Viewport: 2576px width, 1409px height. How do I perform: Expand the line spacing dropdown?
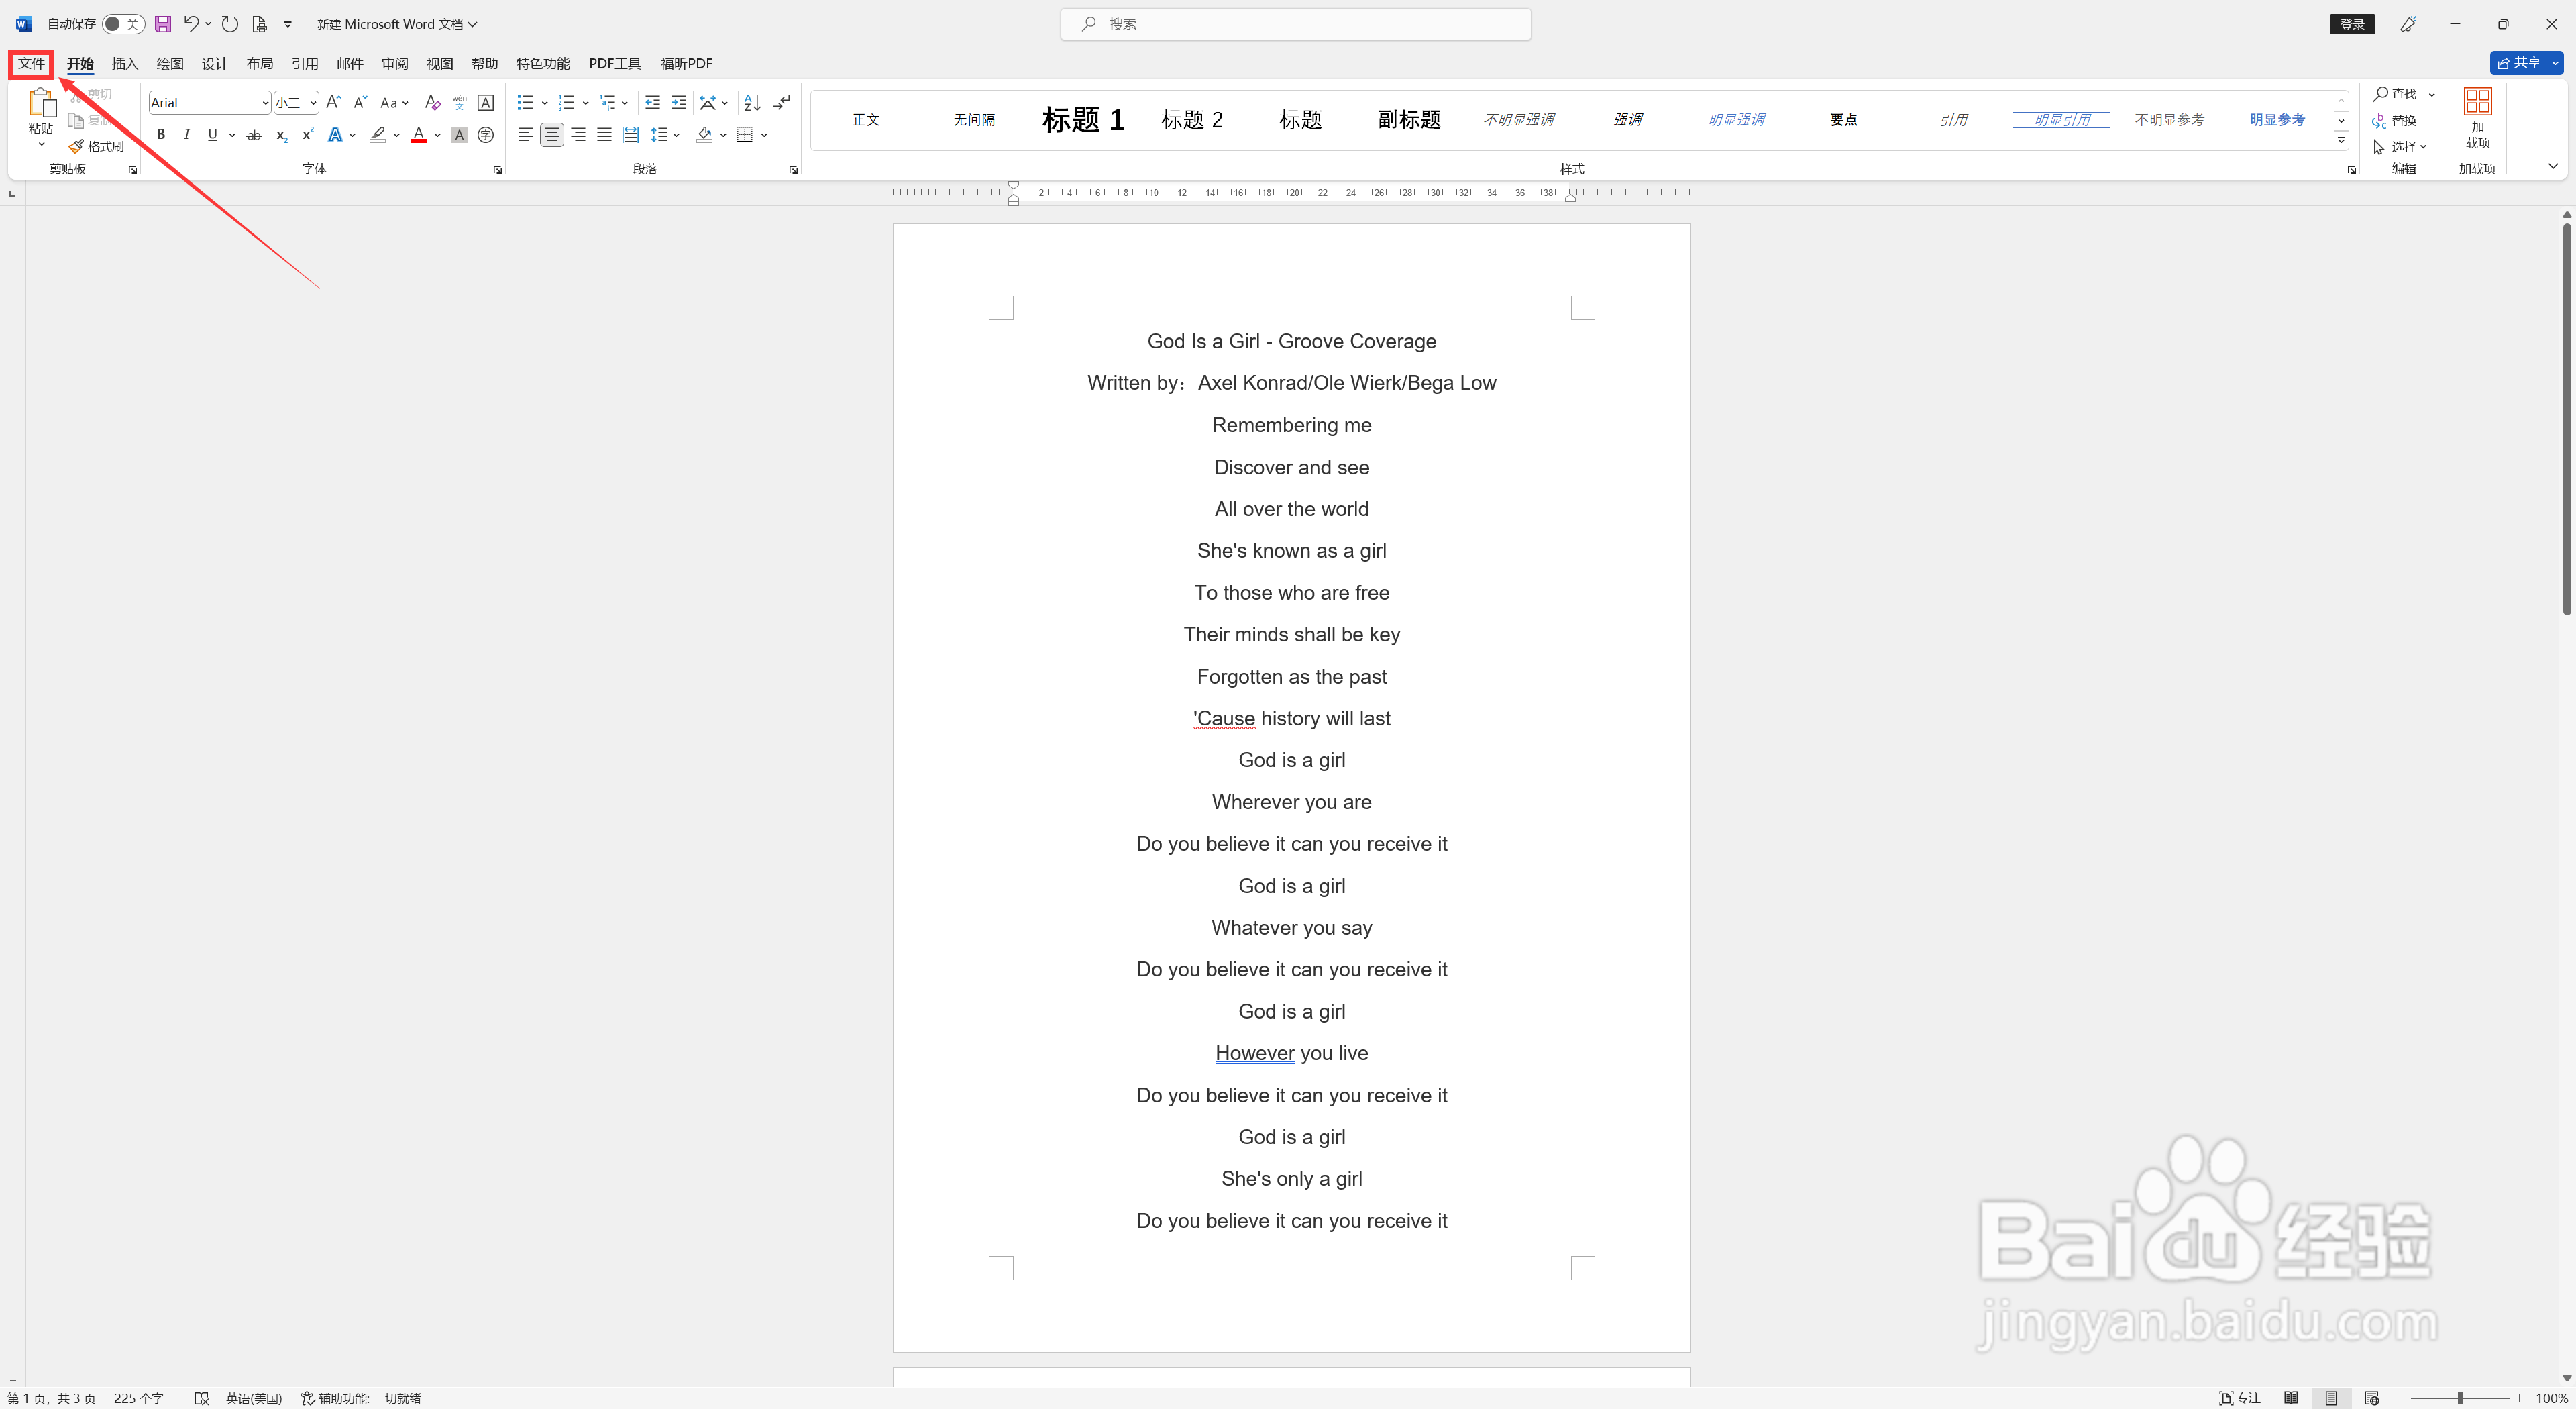click(677, 135)
